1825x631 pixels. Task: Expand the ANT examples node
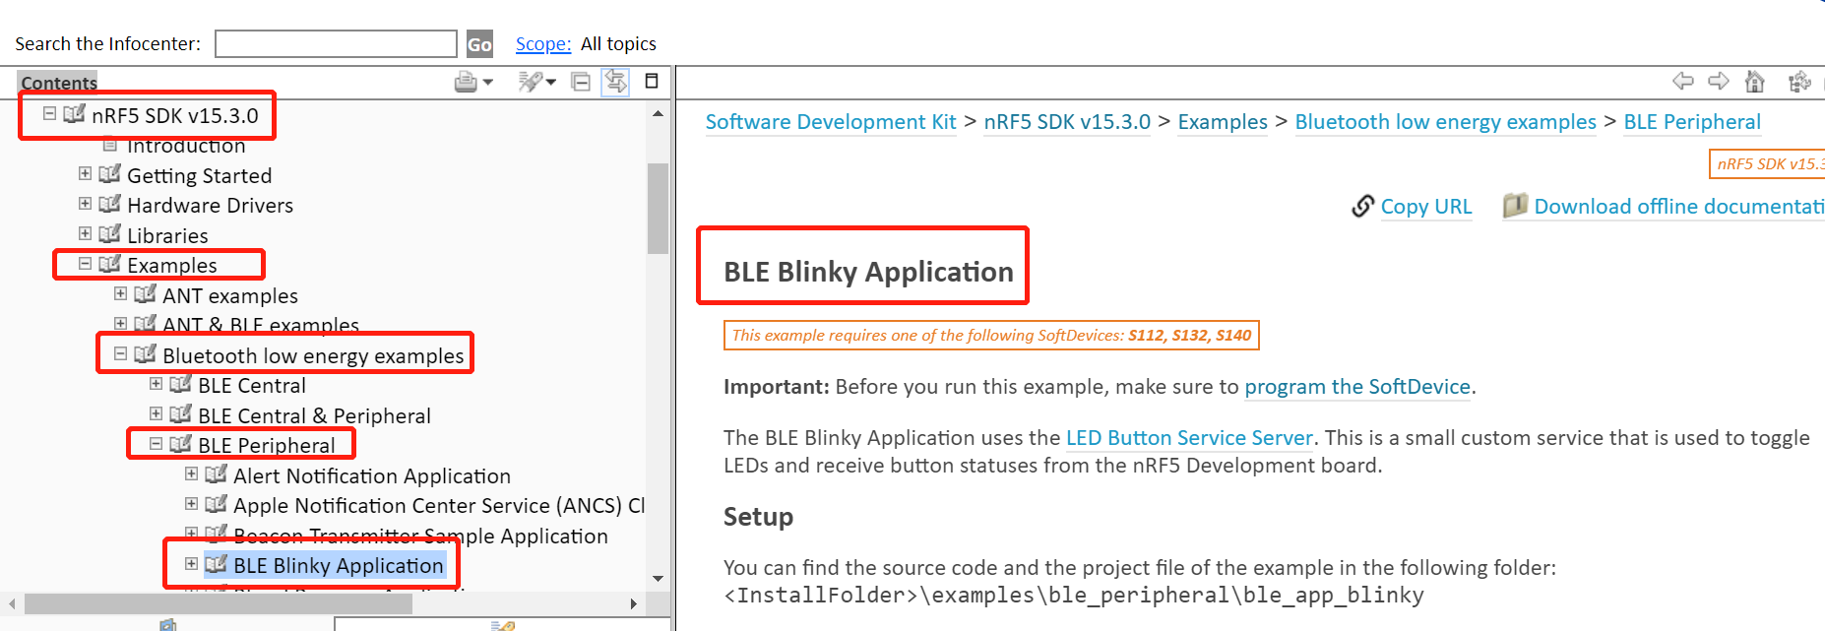pyautogui.click(x=120, y=294)
